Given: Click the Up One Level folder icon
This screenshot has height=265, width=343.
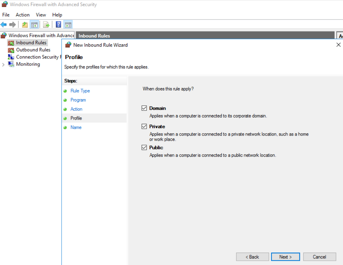Looking at the screenshot, I should tap(25, 25).
